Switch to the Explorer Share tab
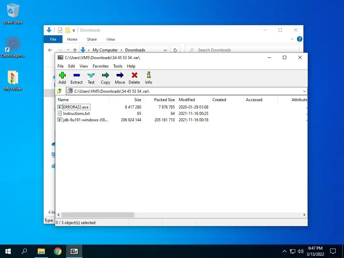The width and height of the screenshot is (344, 258). click(x=92, y=39)
